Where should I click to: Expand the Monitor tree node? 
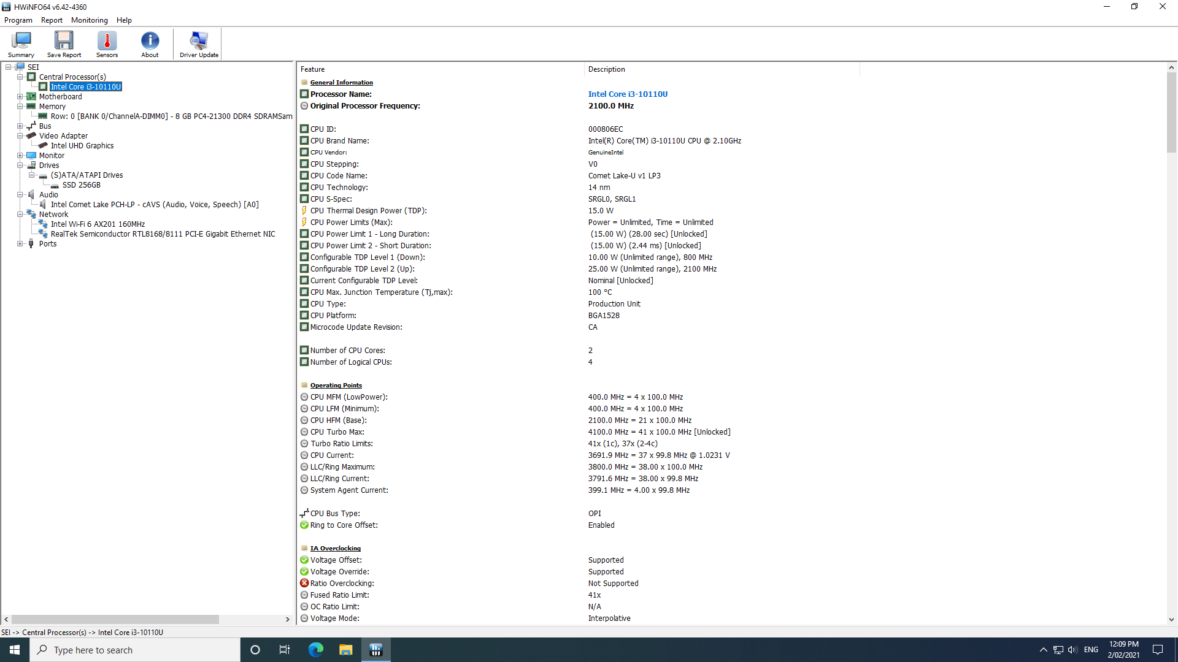[20, 156]
